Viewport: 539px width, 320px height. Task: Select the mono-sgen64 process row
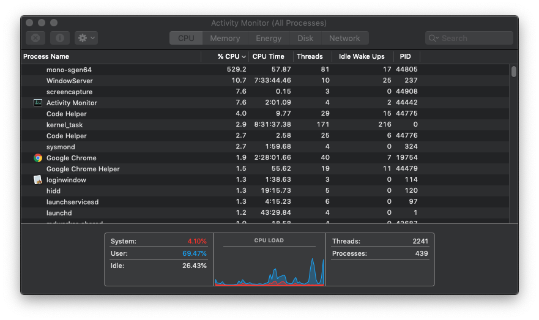pyautogui.click(x=265, y=70)
